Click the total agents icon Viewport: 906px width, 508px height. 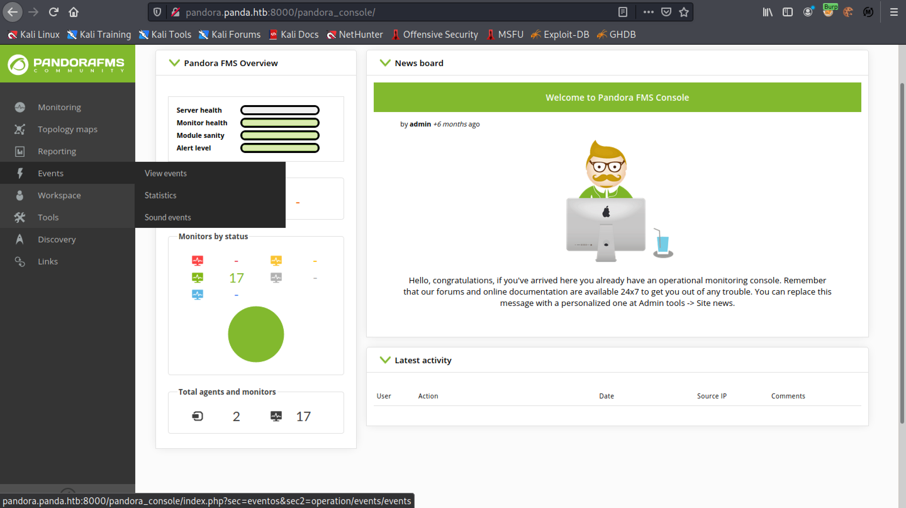coord(197,416)
